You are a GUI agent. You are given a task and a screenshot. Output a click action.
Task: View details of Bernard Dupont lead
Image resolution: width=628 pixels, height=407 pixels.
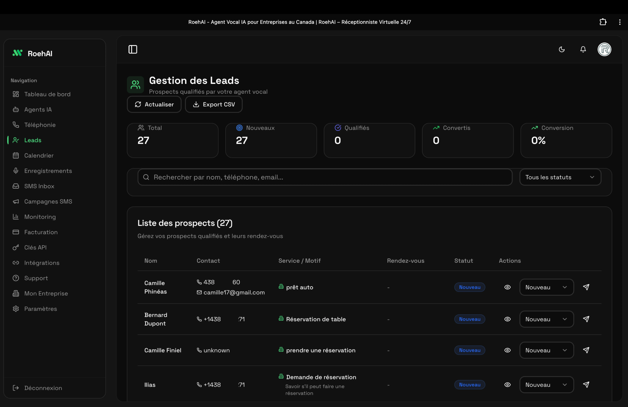(x=507, y=319)
